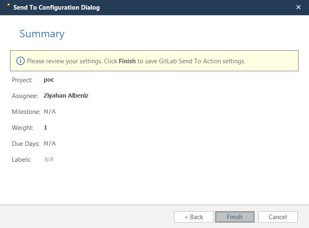Click the italic N/A beside Labels
The image size is (309, 228).
click(49, 159)
